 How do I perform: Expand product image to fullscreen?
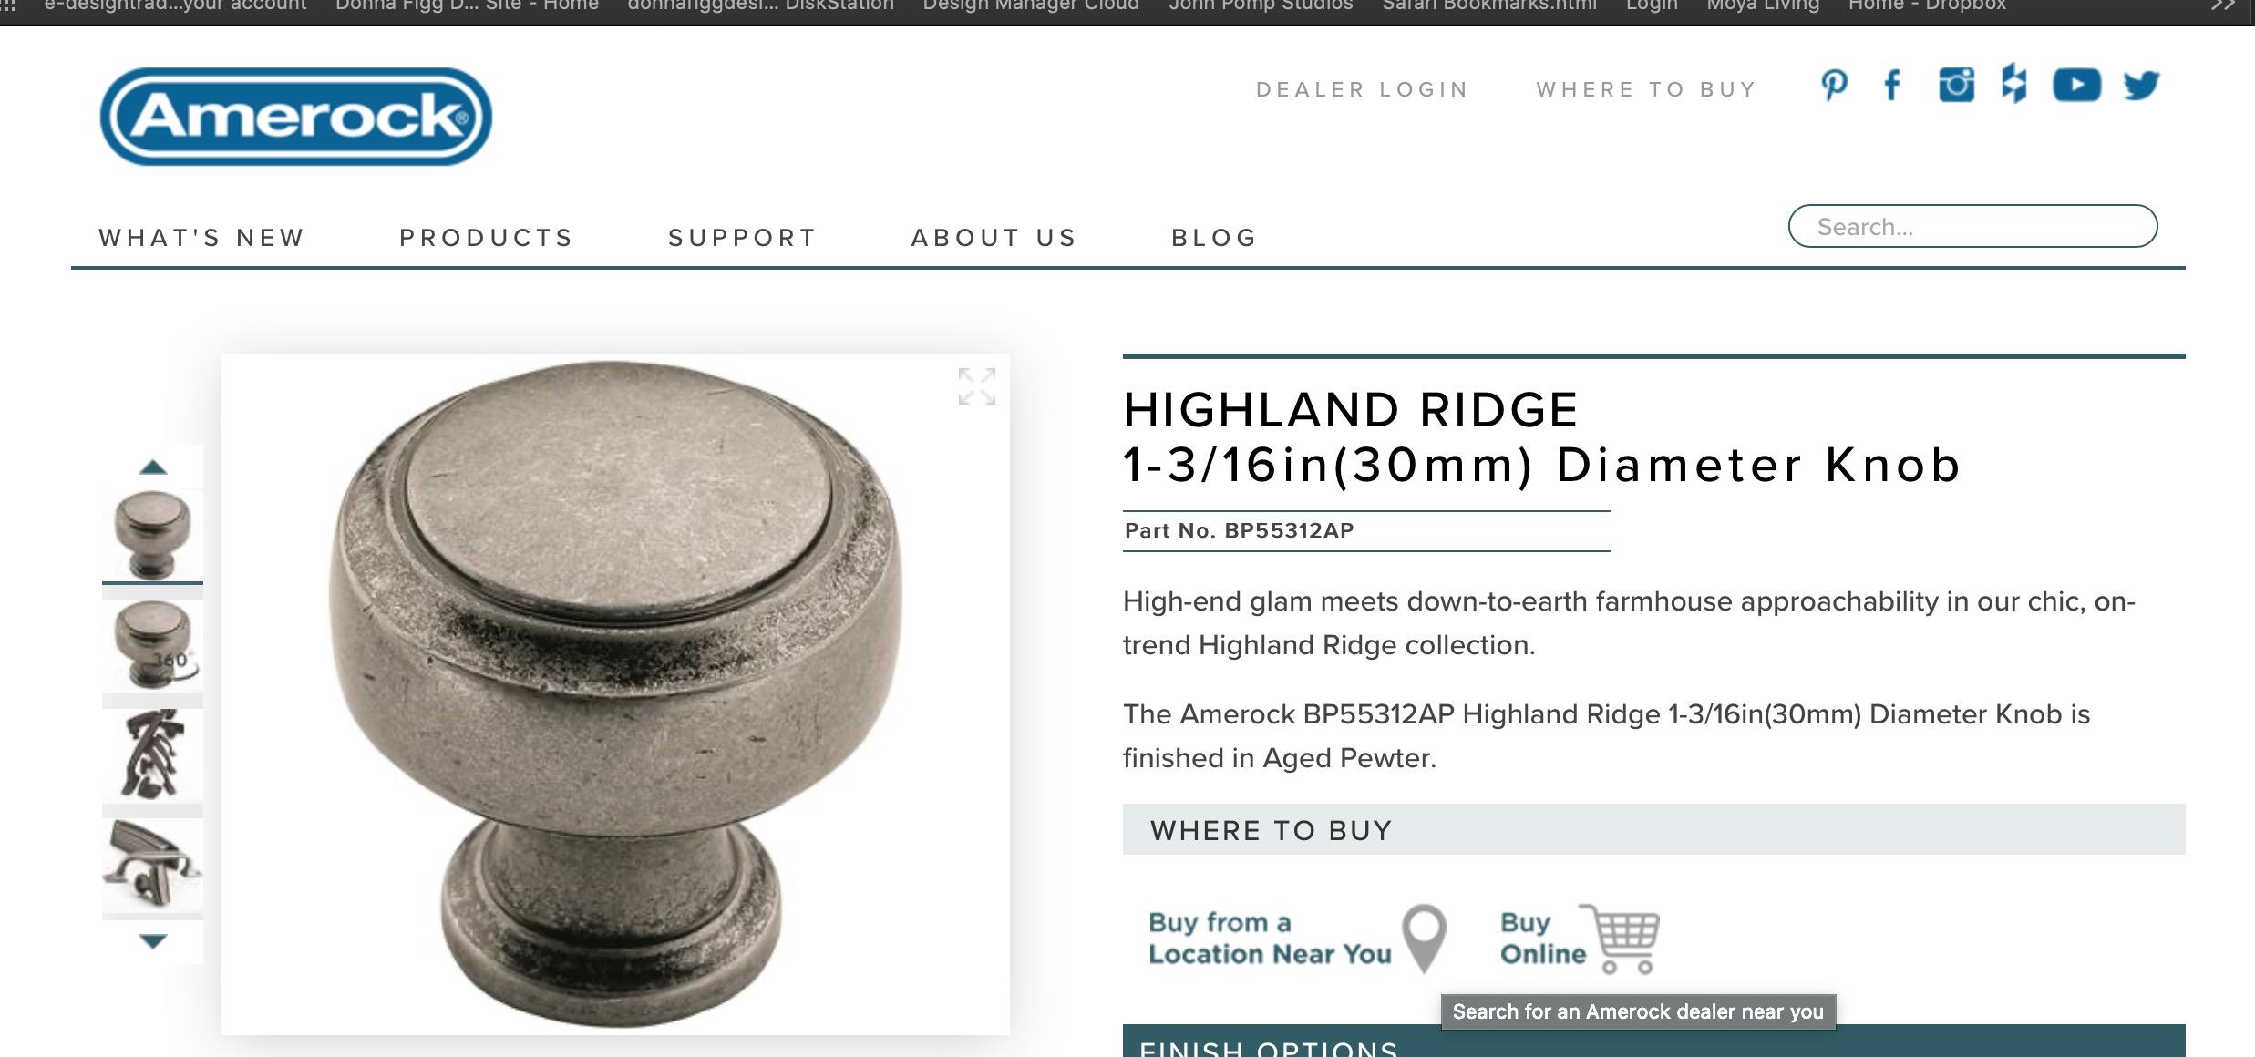976,386
